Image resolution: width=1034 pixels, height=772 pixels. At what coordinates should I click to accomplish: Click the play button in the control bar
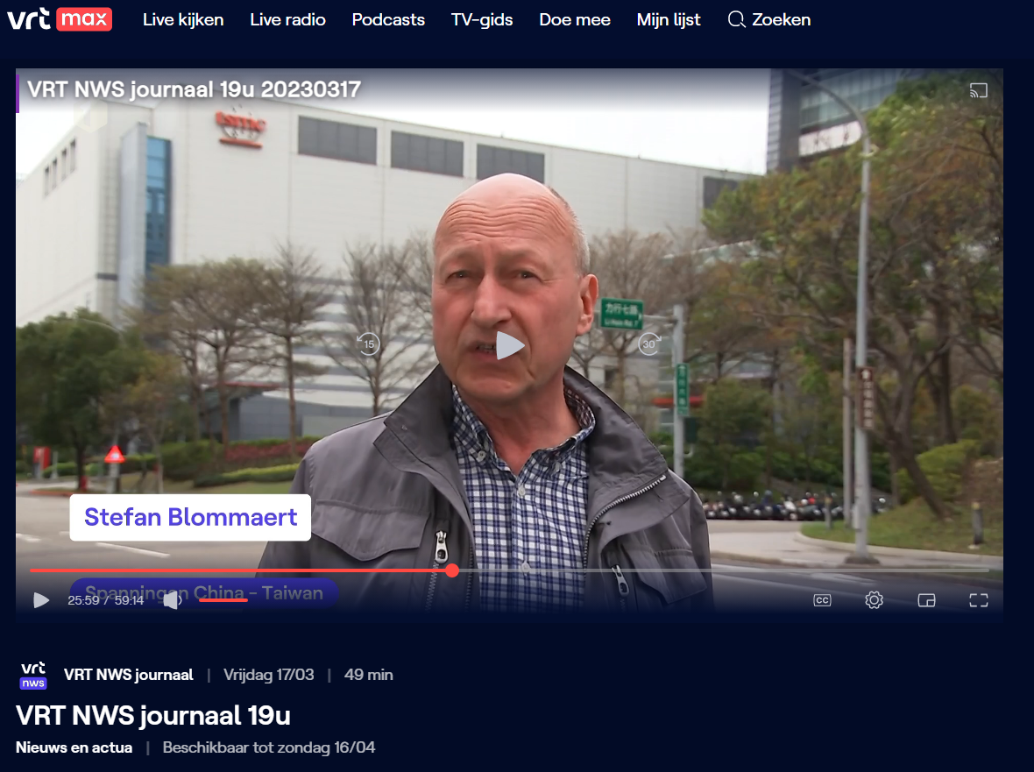click(41, 600)
